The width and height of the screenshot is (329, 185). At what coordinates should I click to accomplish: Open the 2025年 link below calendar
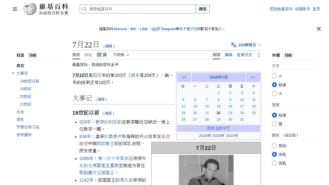tap(219, 136)
